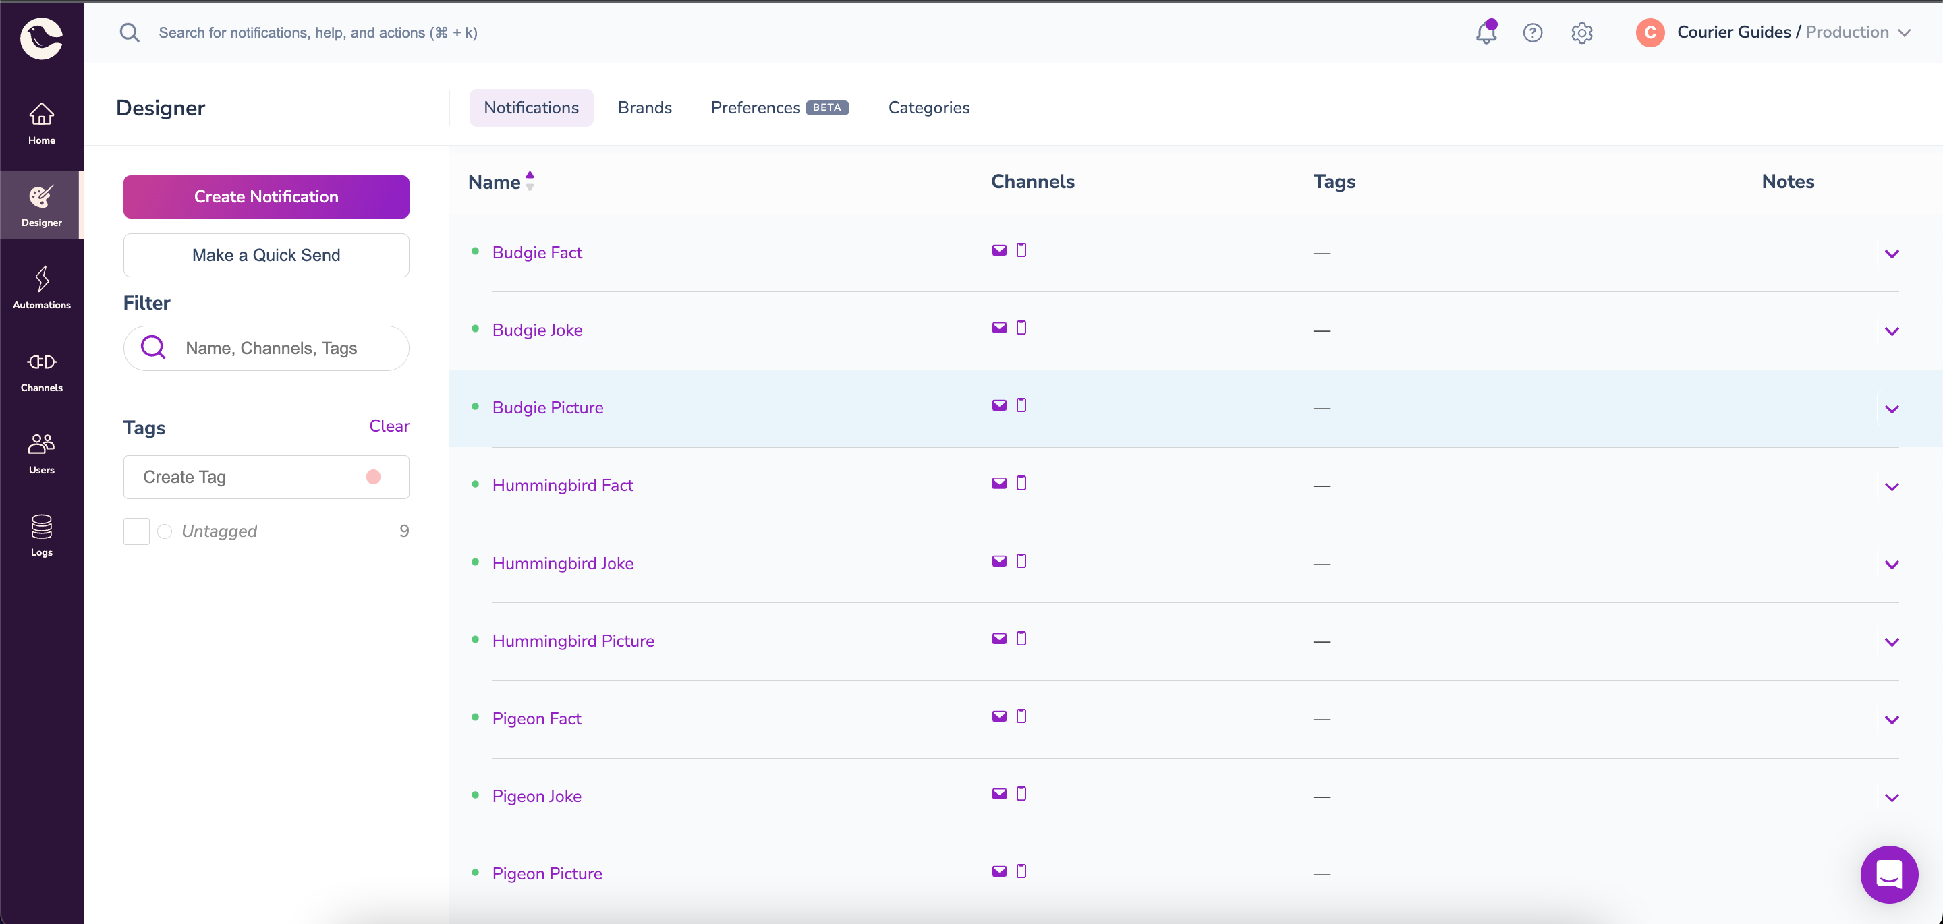The width and height of the screenshot is (1943, 924).
Task: Click email channel icon for Hummingbird Picture
Action: point(999,639)
